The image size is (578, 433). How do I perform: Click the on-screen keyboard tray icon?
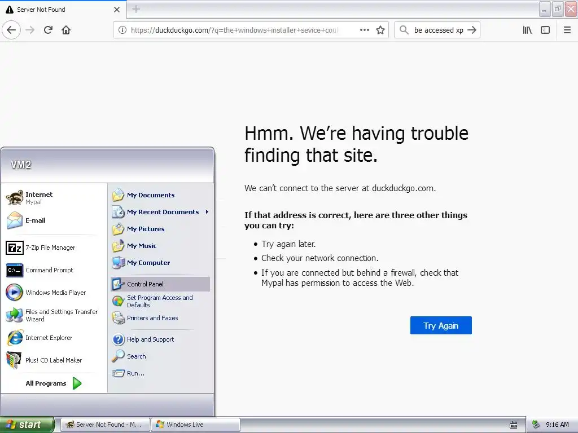coord(514,425)
